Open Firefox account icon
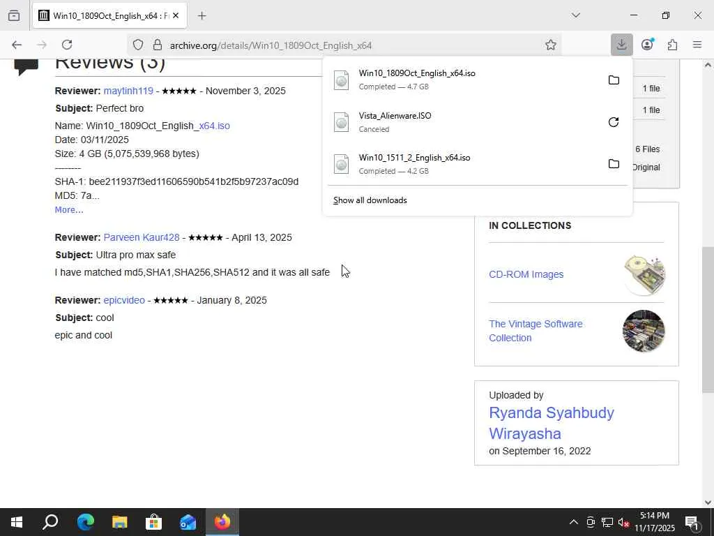Screen dimensions: 714x536 [x=647, y=45]
